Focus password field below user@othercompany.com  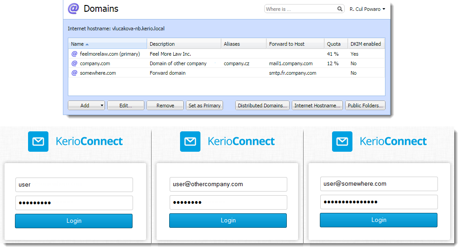[228, 202]
